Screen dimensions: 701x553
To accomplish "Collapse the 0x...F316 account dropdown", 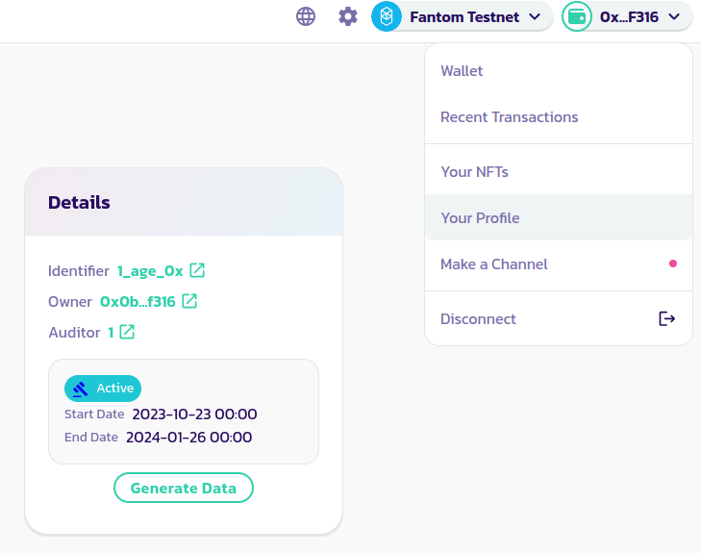I will 674,16.
